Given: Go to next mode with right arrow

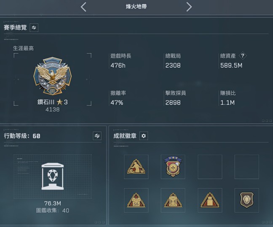Looking at the screenshot, I should (189, 7).
